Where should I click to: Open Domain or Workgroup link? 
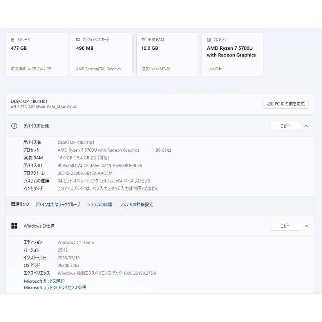pos(58,205)
